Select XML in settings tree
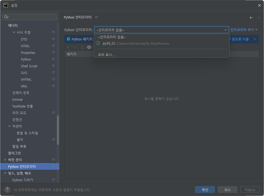This screenshot has height=196, width=264. point(24,86)
